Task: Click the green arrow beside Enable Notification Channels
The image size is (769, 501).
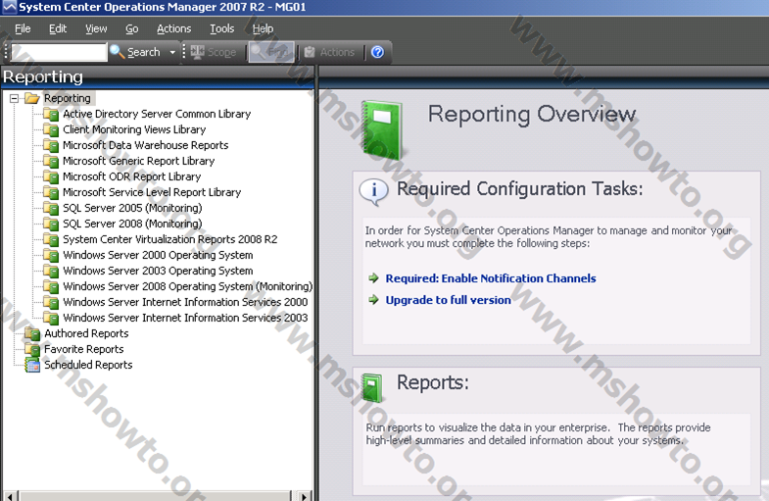Action: pos(373,278)
